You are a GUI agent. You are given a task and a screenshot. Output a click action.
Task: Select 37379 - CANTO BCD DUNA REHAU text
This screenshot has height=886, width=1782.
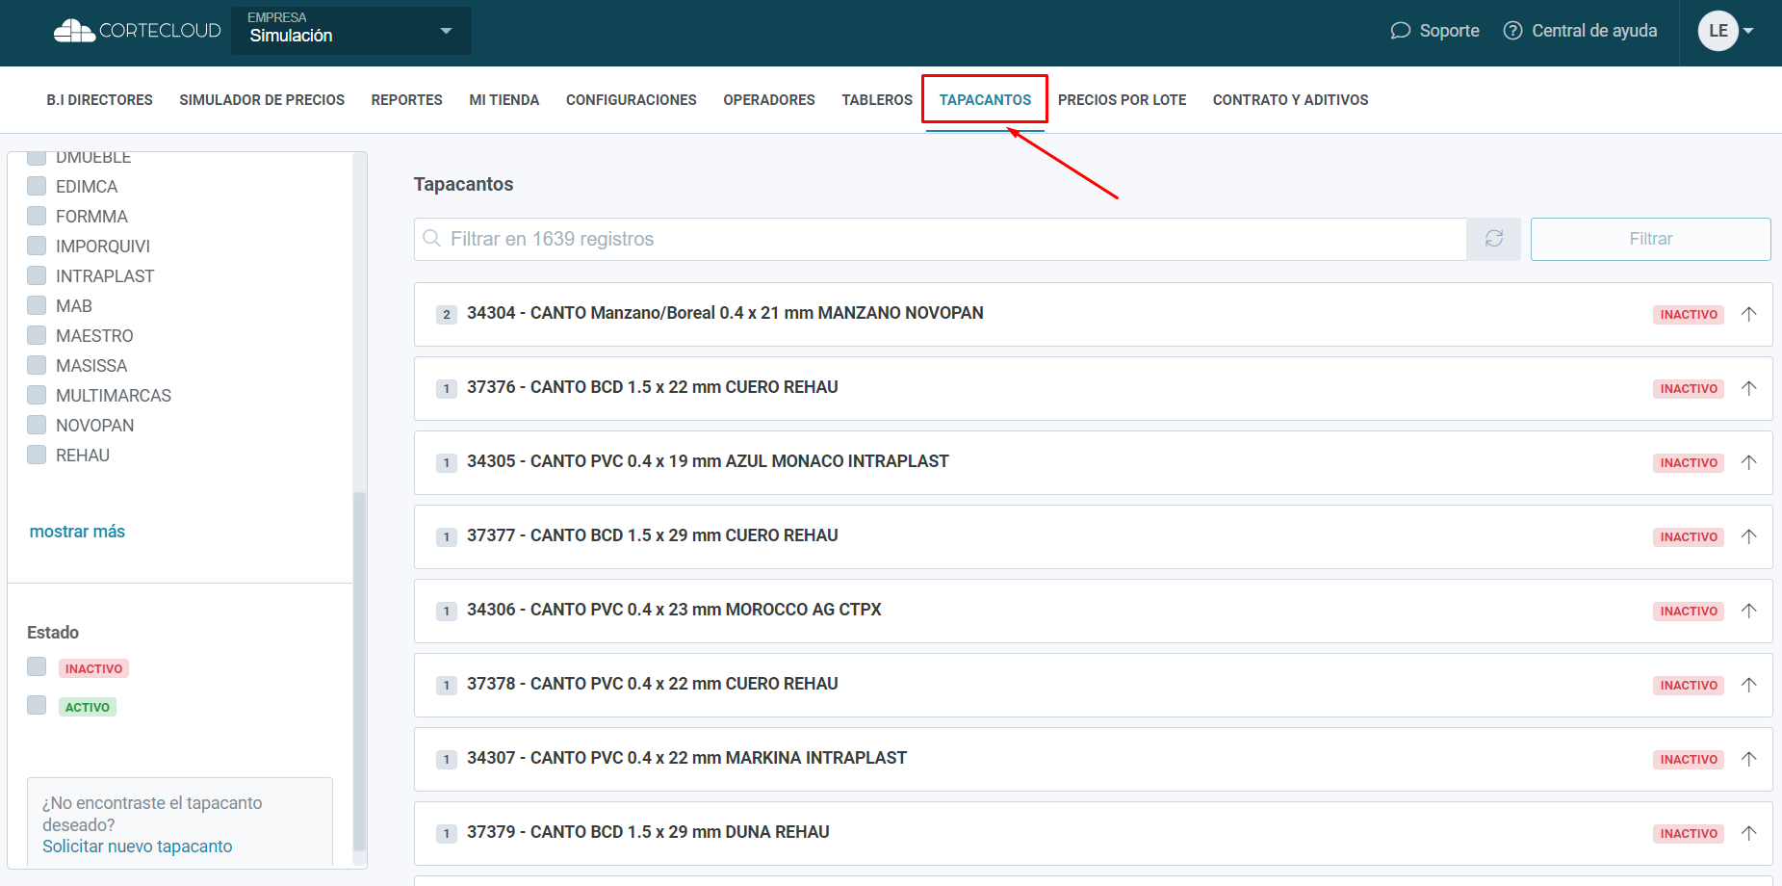click(648, 832)
